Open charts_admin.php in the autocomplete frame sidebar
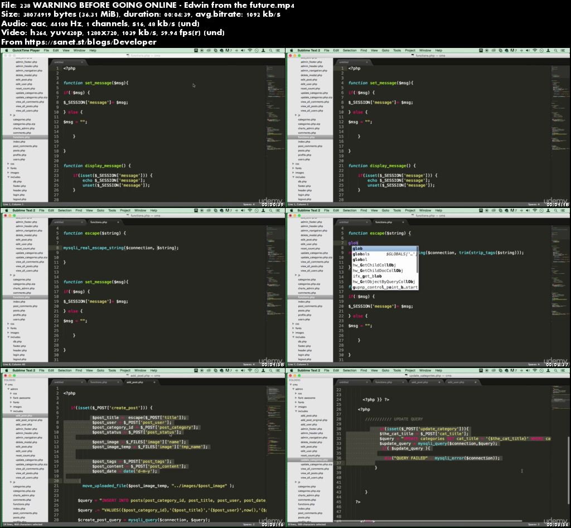 309,288
